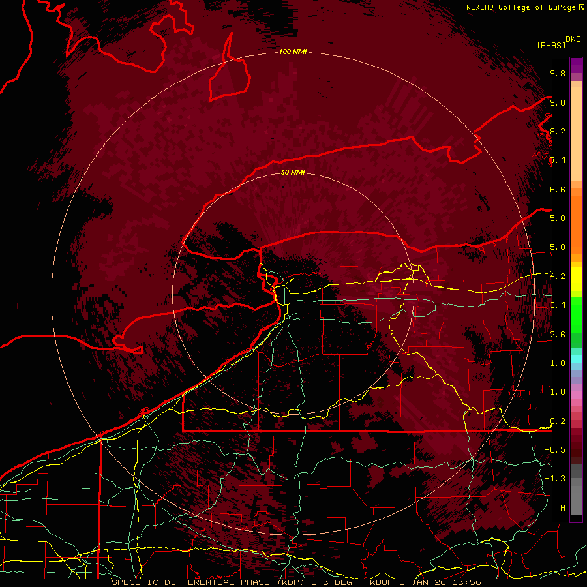Viewport: 587px width, 587px height.
Task: Click the 5.8 value on the color scale
Action: [x=558, y=218]
